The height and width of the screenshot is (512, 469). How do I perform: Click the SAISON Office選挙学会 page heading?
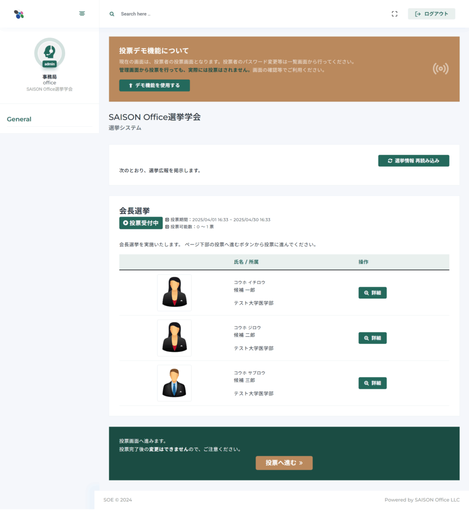pyautogui.click(x=155, y=117)
